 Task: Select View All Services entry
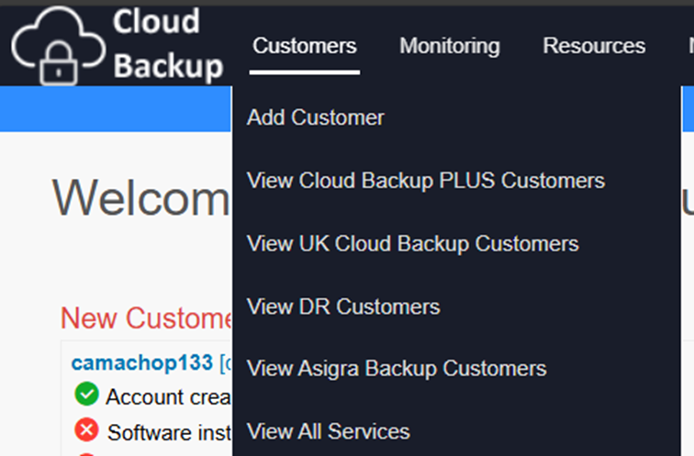pos(329,431)
